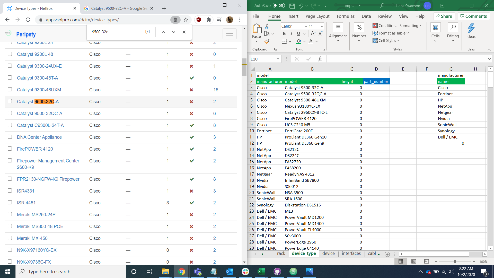Image resolution: width=494 pixels, height=278 pixels.
Task: Select the Catalyst 9300-24UX-E checkbox
Action: 10,66
